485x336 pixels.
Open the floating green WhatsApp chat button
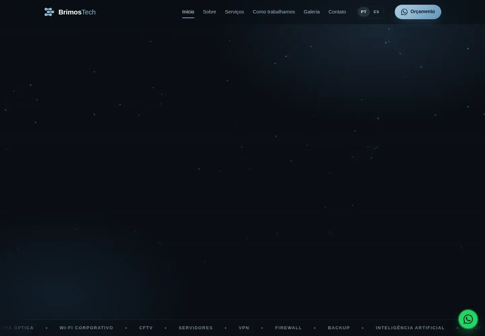click(x=468, y=319)
